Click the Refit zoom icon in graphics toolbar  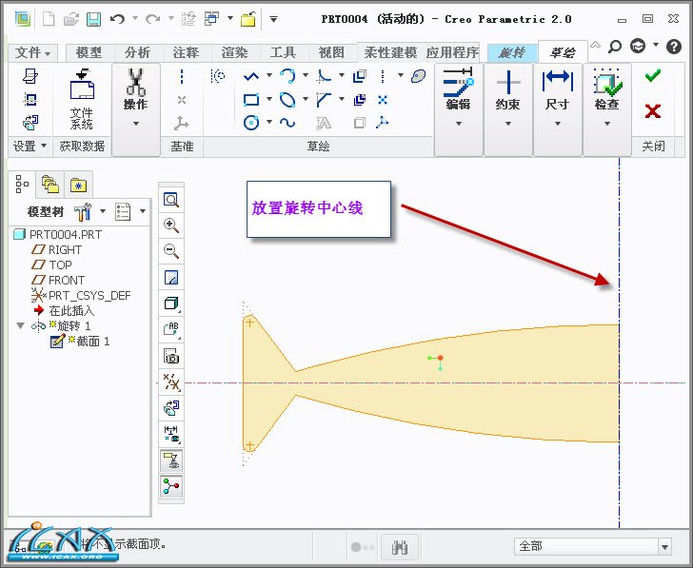[171, 200]
